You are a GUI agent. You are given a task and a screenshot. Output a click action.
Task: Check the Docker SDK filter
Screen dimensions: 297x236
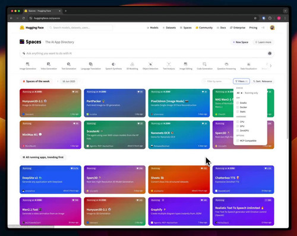click(238, 107)
